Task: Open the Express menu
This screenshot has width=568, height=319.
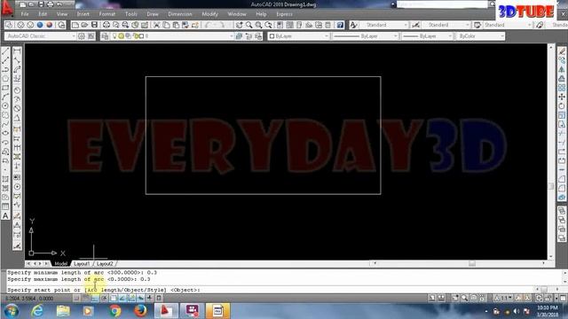Action: pyautogui.click(x=284, y=14)
